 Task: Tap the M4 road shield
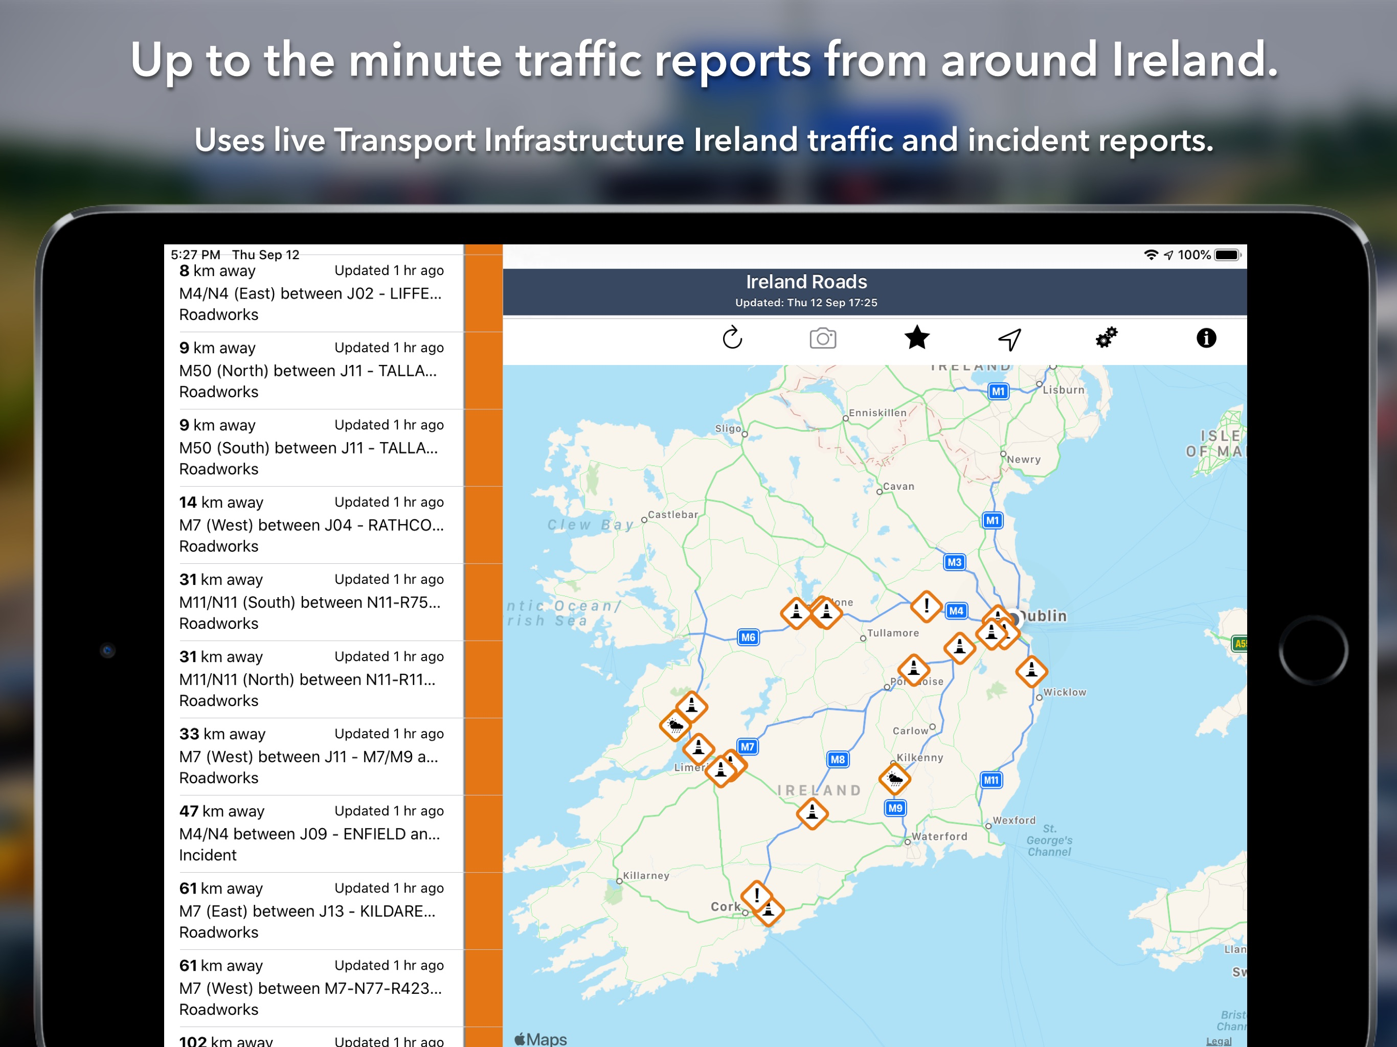(956, 610)
